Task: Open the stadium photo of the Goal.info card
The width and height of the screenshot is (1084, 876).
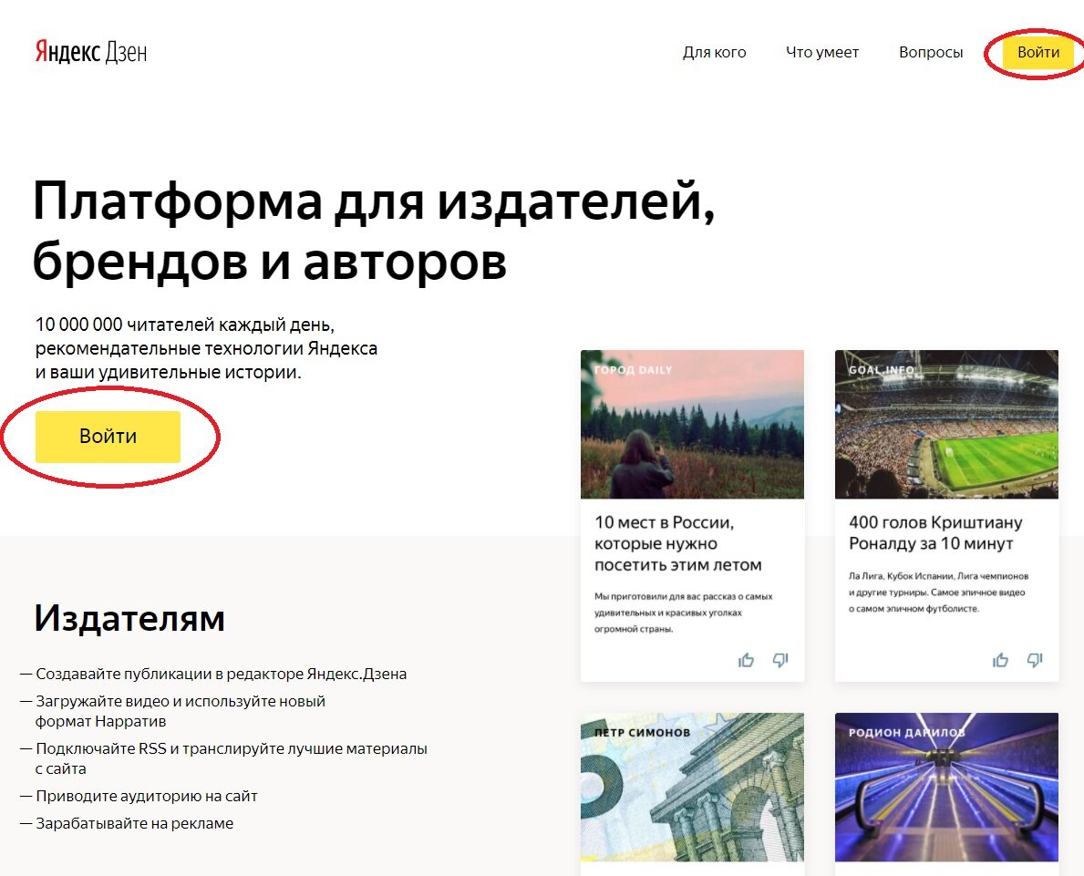Action: [x=946, y=425]
